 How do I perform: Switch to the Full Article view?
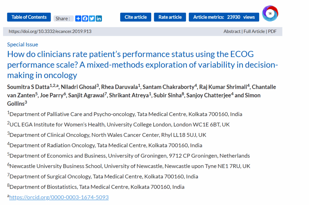pyautogui.click(x=254, y=31)
